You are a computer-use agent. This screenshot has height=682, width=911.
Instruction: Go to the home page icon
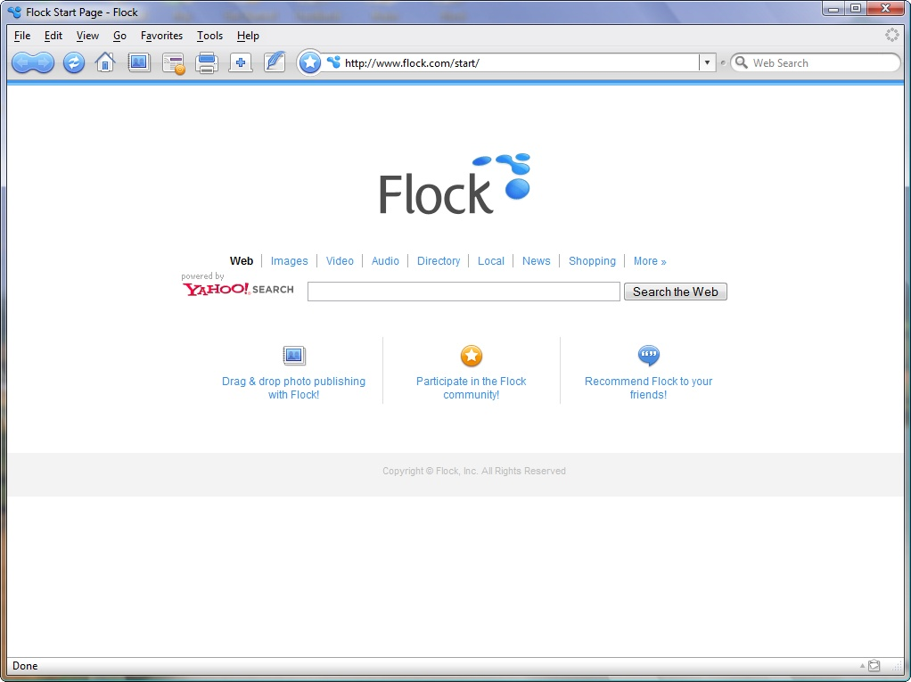click(x=105, y=62)
